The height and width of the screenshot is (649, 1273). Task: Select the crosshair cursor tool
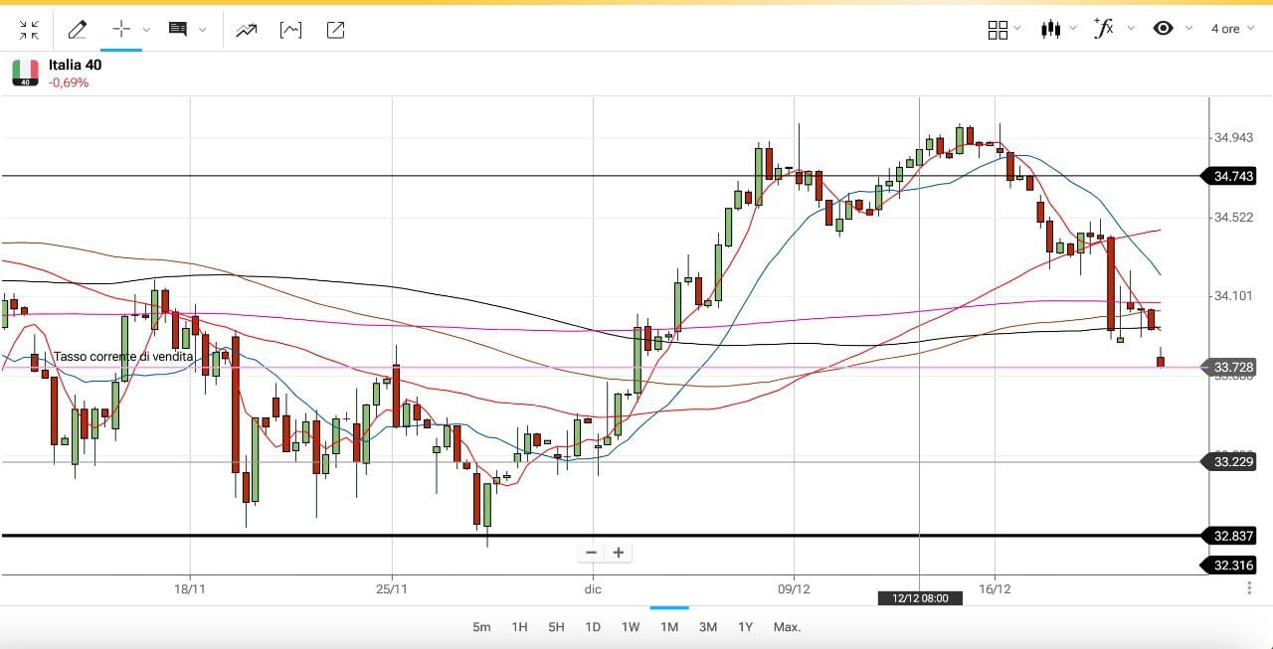[x=121, y=30]
